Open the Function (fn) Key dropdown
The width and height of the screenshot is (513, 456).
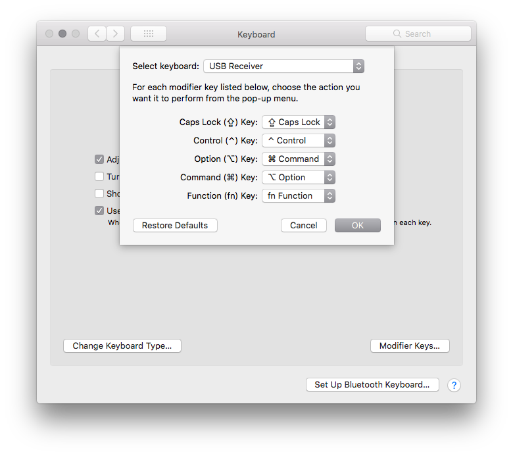click(299, 195)
